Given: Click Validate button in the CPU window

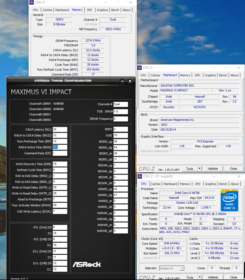Looking at the screenshot, I should coord(213,277).
